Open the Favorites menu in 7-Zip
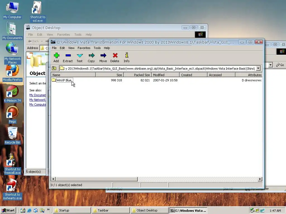Image resolution: width=286 pixels, height=214 pixels. pos(84,48)
